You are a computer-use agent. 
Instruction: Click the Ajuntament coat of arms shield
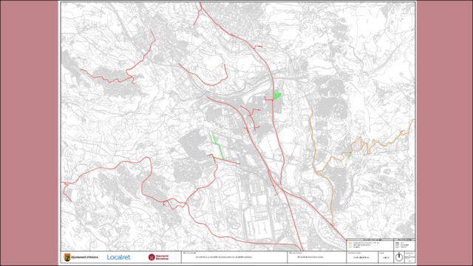(67, 257)
